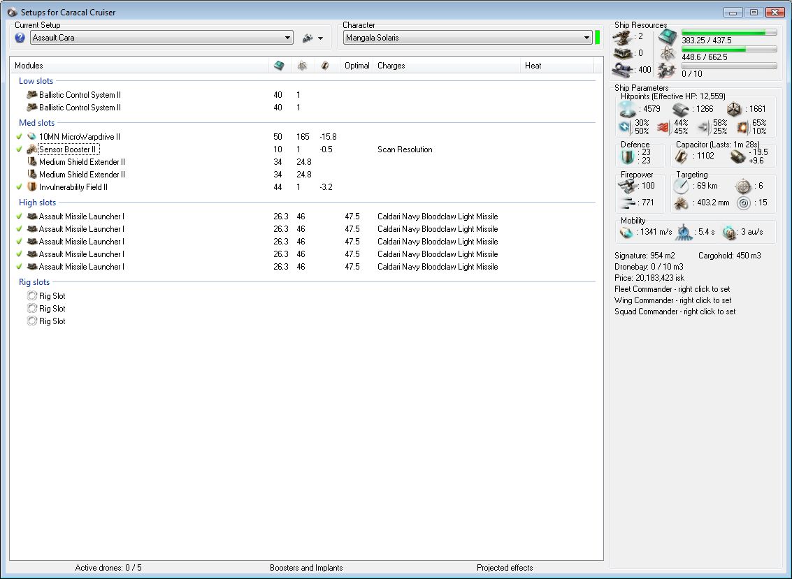Click the blue help icon beside Current Setup
This screenshot has width=792, height=579.
tap(20, 38)
